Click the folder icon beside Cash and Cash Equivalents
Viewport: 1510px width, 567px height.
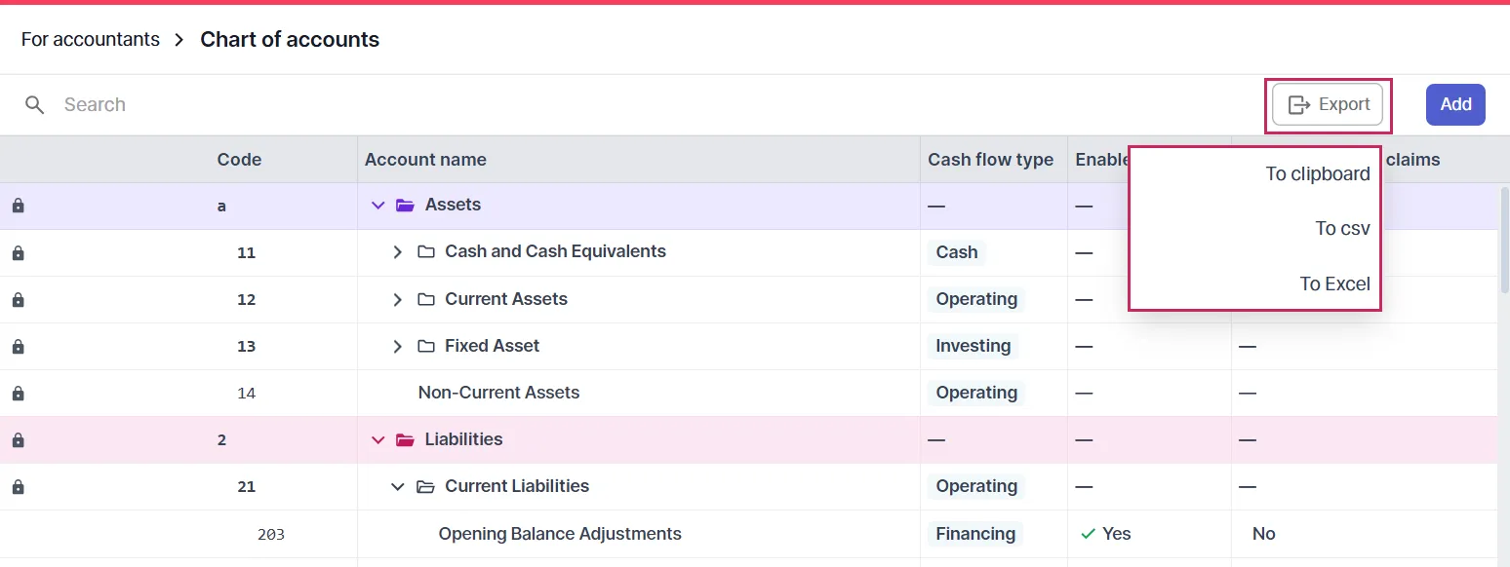tap(425, 251)
